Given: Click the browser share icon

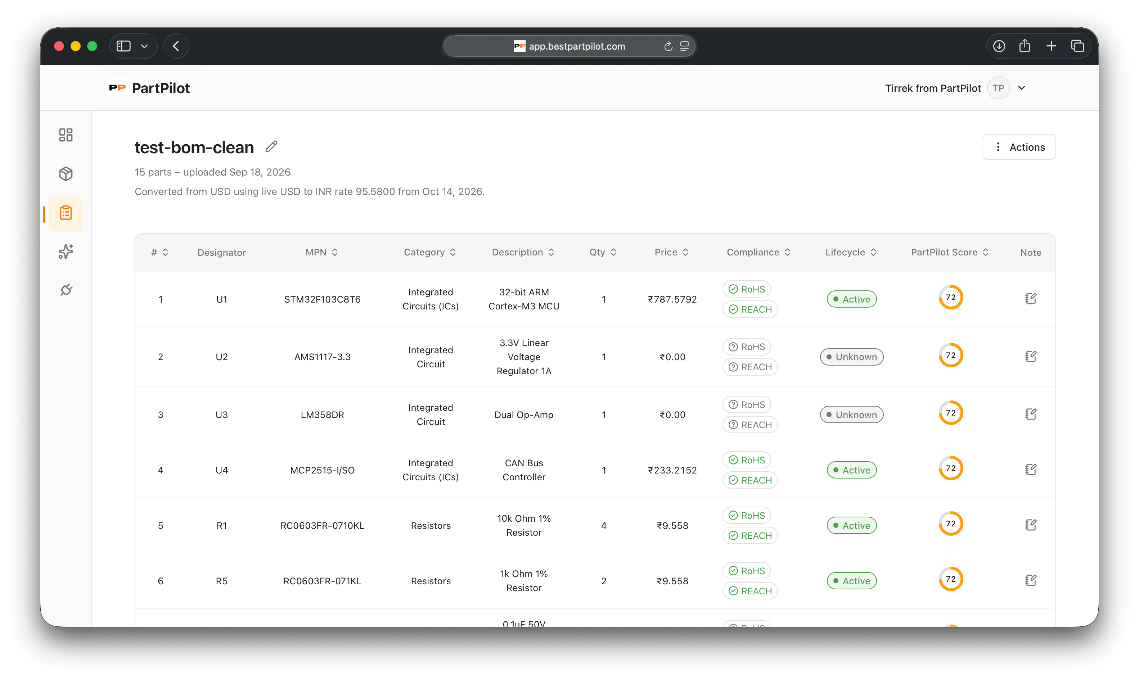Looking at the screenshot, I should coord(1025,46).
